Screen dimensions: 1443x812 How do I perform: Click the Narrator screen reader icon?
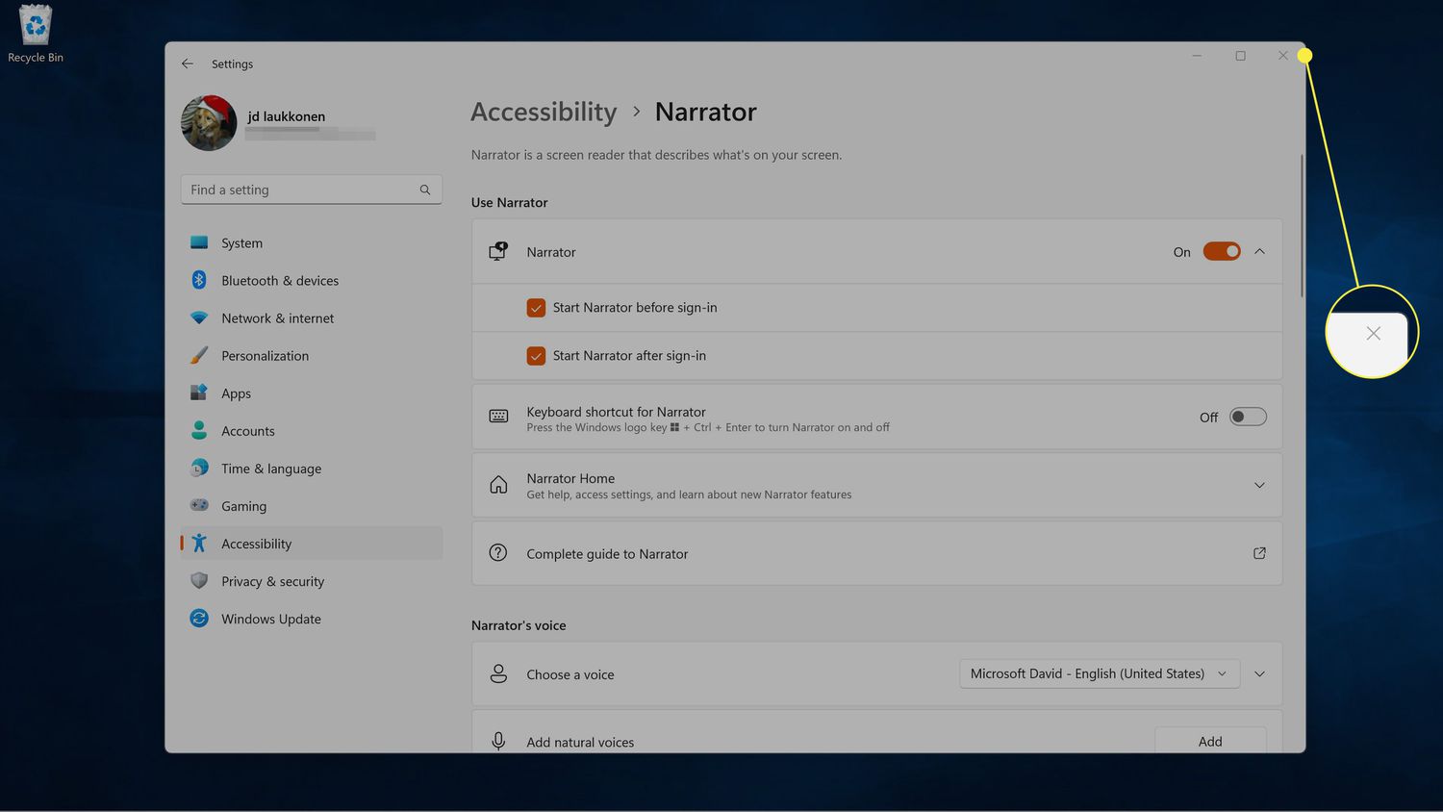[498, 251]
